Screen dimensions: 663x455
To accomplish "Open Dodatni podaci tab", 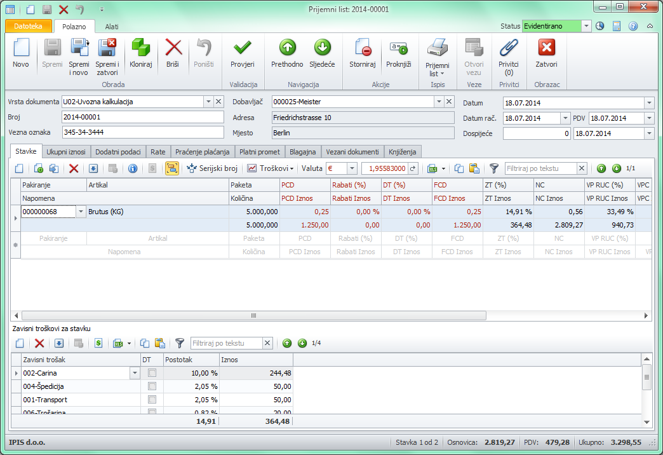I will point(118,152).
